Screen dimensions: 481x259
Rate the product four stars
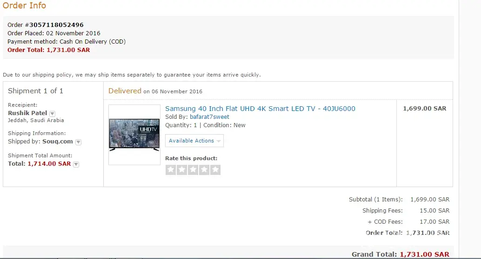coord(204,169)
